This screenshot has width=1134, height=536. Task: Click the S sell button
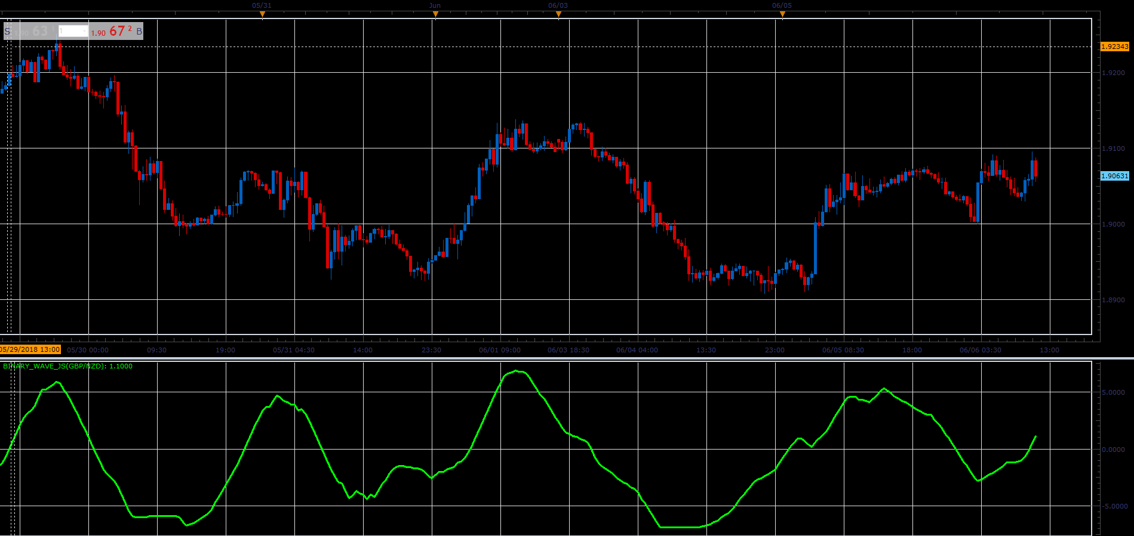(7, 31)
